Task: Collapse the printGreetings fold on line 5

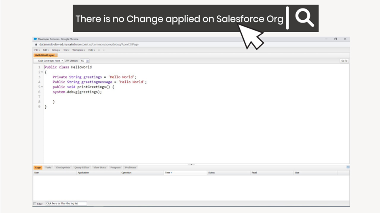Action: click(x=42, y=87)
